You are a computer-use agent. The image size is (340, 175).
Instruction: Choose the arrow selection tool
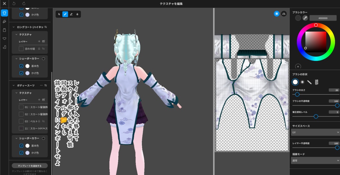pos(59,14)
